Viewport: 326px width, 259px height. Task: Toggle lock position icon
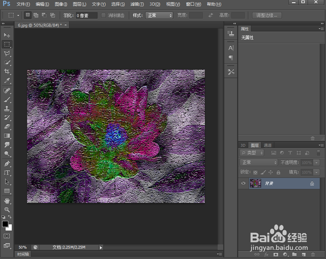(x=270, y=172)
